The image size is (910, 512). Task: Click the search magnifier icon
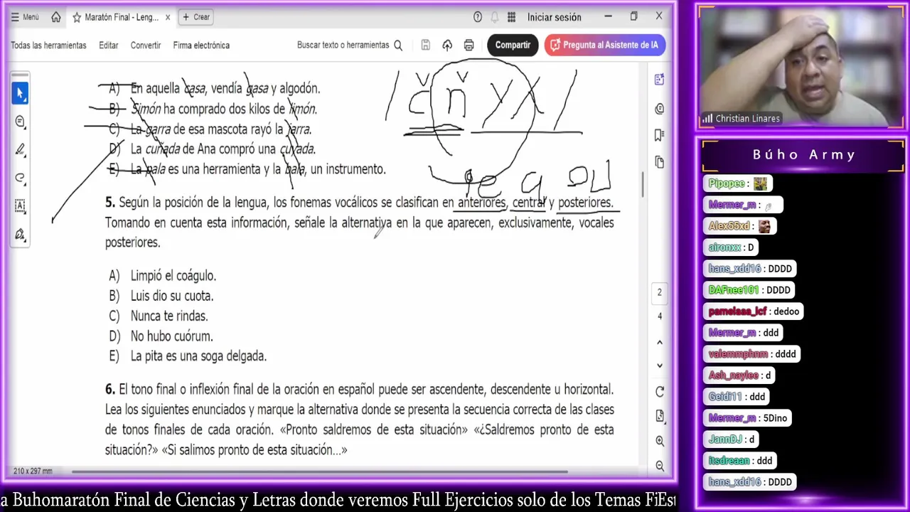[398, 46]
